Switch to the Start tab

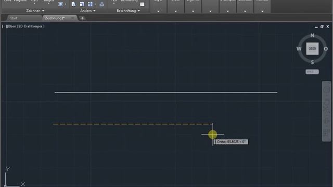(14, 18)
